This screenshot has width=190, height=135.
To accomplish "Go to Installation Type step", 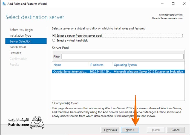I will click(20, 36).
